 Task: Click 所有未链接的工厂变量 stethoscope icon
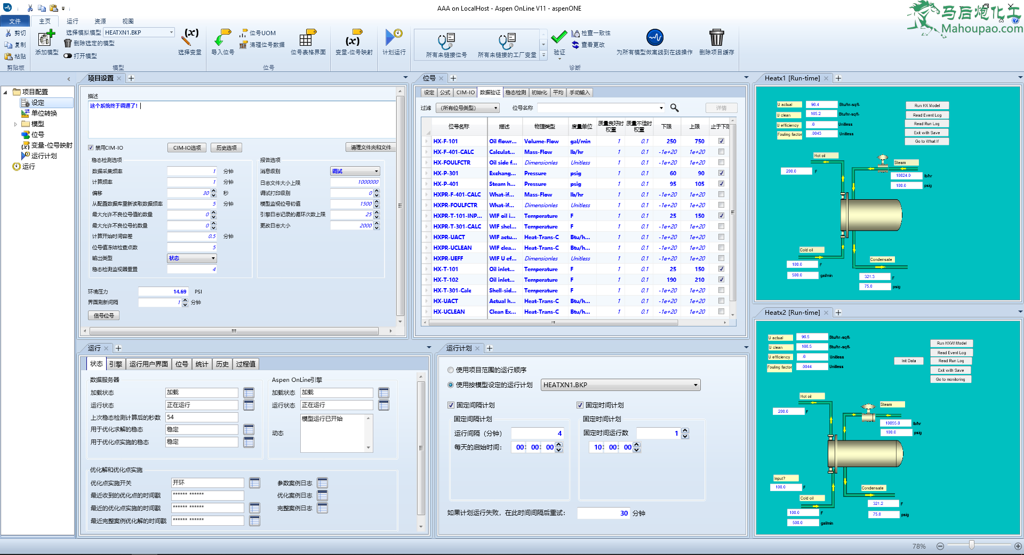(x=507, y=40)
